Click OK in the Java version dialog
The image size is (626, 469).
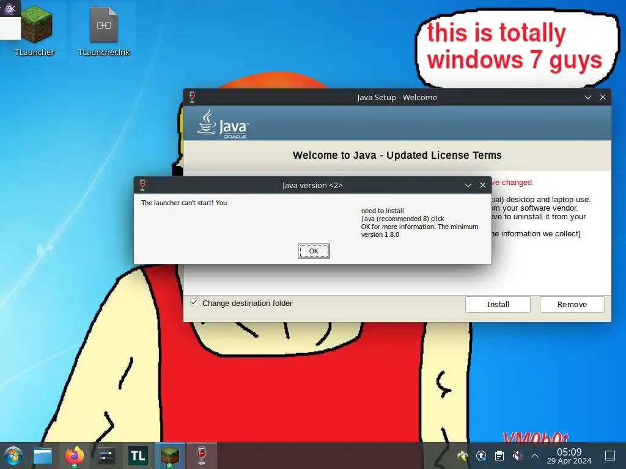click(x=314, y=251)
